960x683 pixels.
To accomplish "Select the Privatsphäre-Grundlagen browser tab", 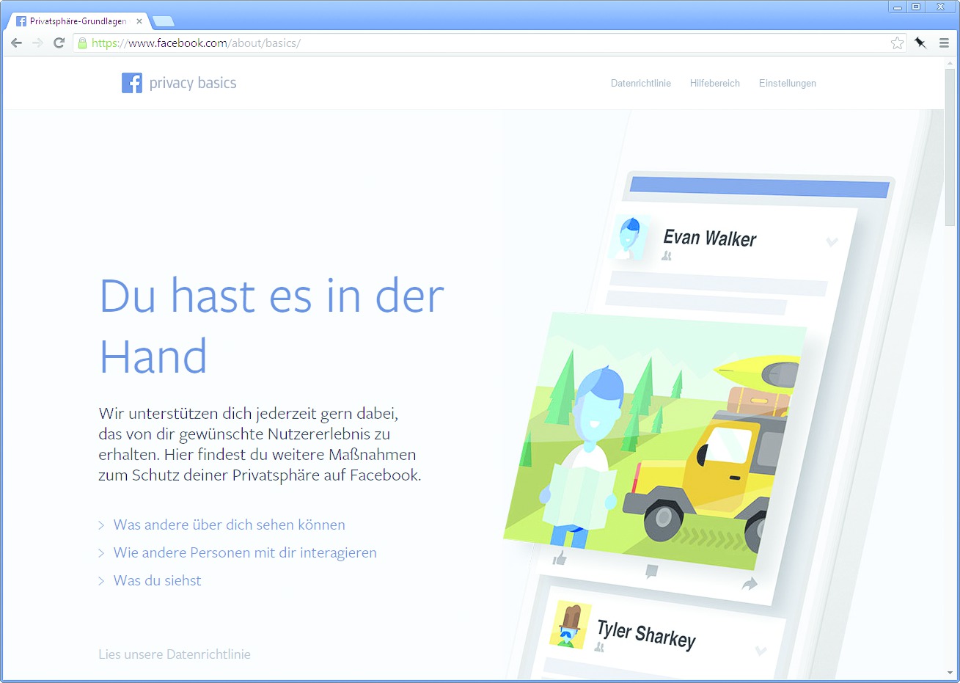I will tap(77, 21).
